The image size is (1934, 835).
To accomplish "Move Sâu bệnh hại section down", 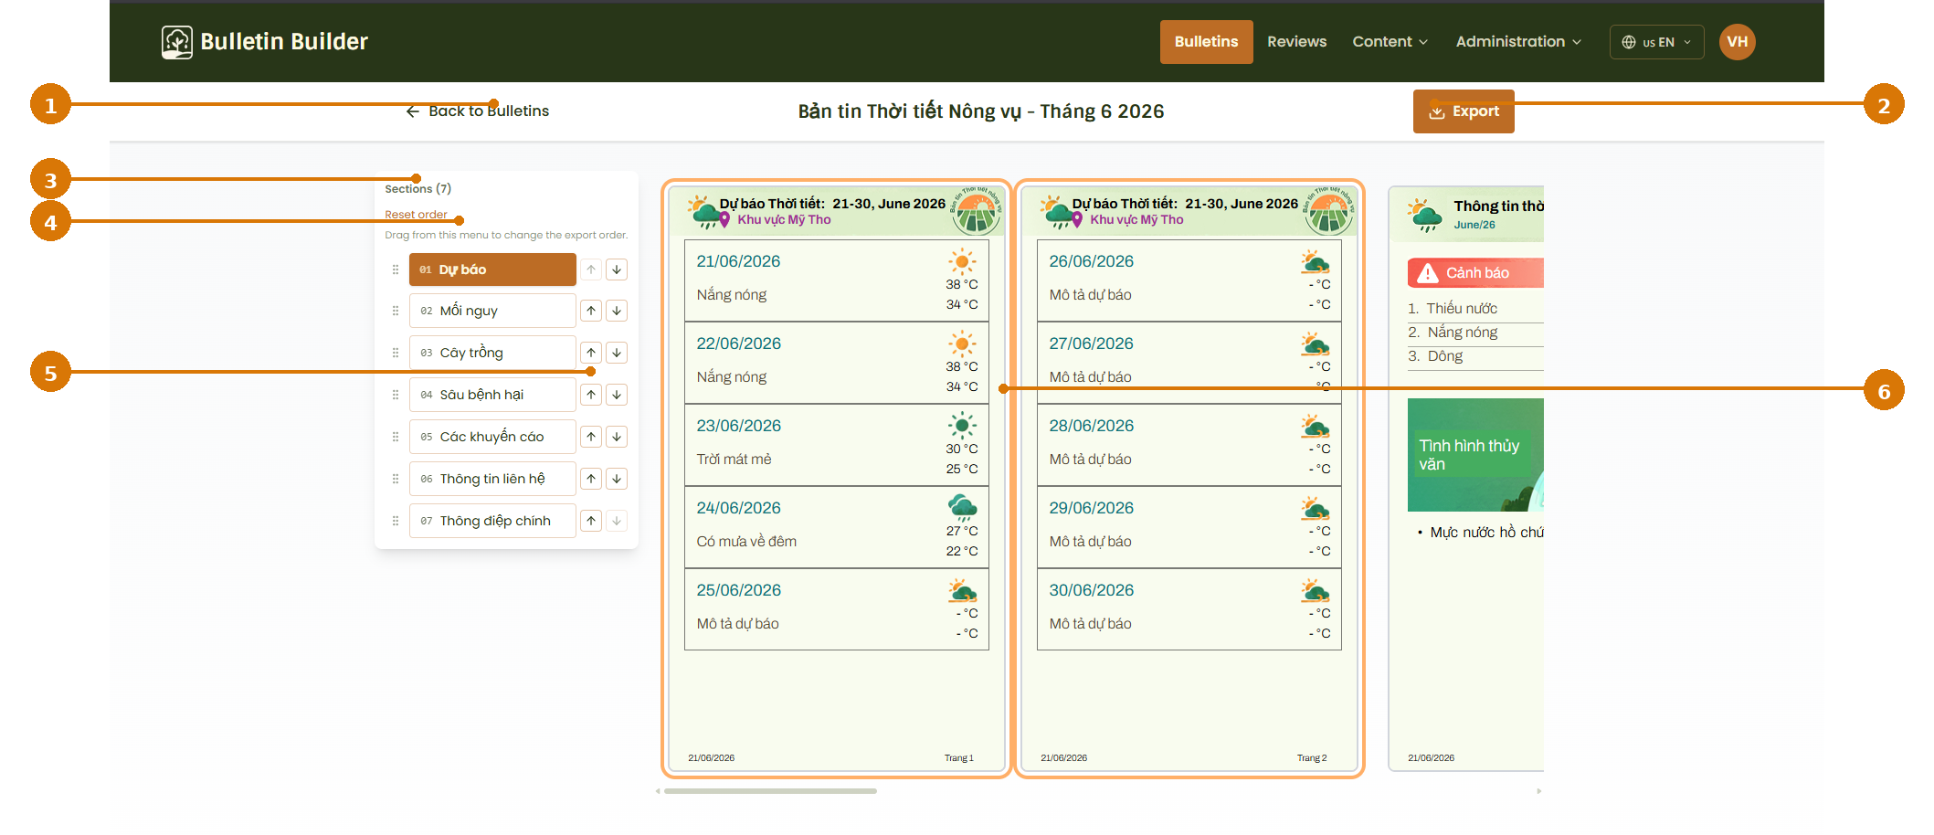I will (x=617, y=395).
